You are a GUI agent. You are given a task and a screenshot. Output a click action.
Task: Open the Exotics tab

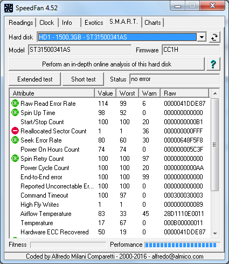click(x=94, y=23)
